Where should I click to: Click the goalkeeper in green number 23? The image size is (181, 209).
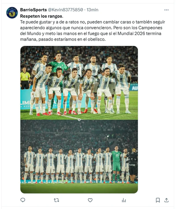117,165
